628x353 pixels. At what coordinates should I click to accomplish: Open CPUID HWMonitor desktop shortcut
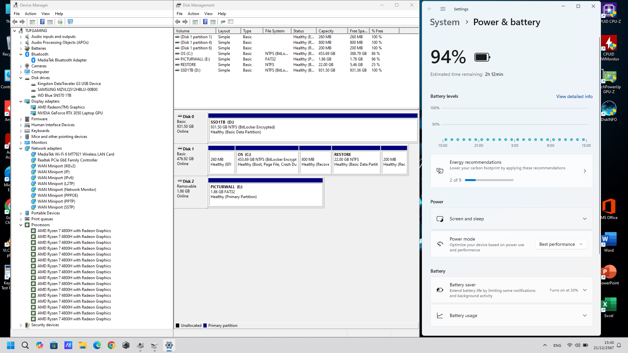pyautogui.click(x=609, y=48)
